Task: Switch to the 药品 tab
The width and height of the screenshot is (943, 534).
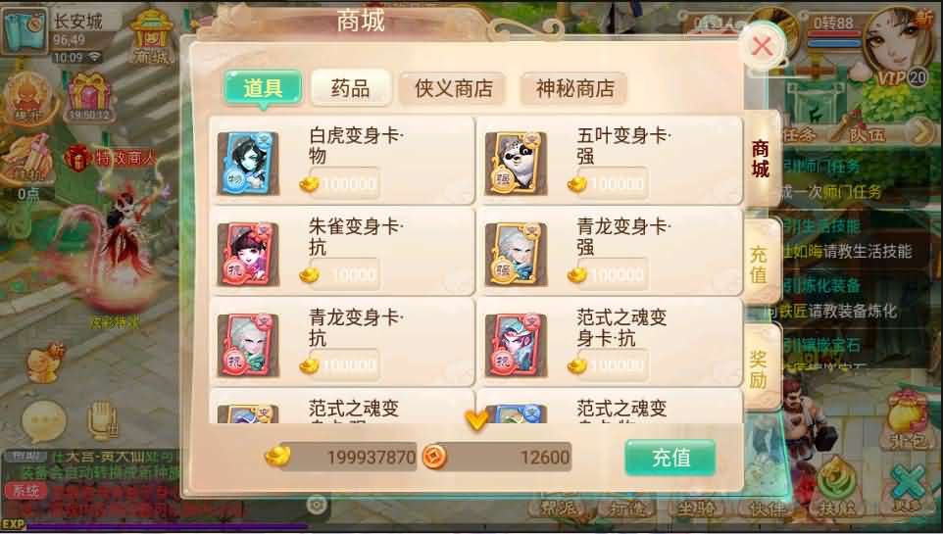Action: point(351,88)
